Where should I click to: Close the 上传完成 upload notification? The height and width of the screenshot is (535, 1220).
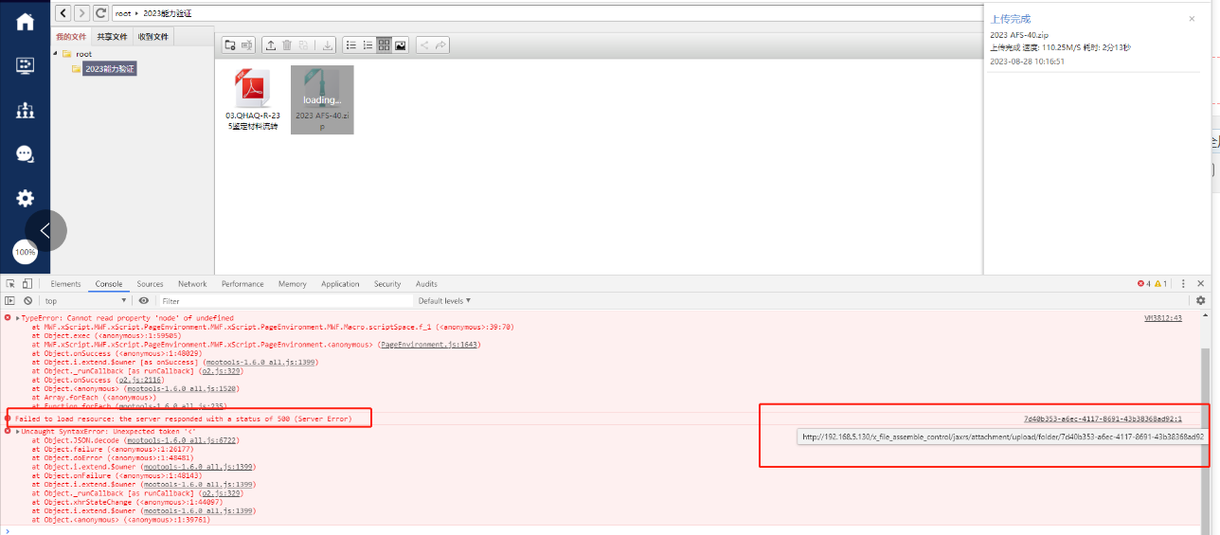point(1192,19)
